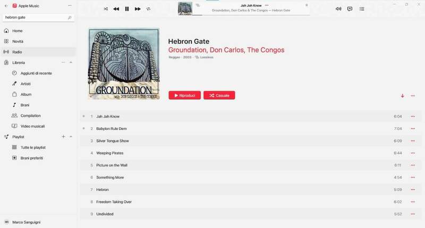This screenshot has height=228, width=425.
Task: Skip to the next track
Action: tap(138, 9)
